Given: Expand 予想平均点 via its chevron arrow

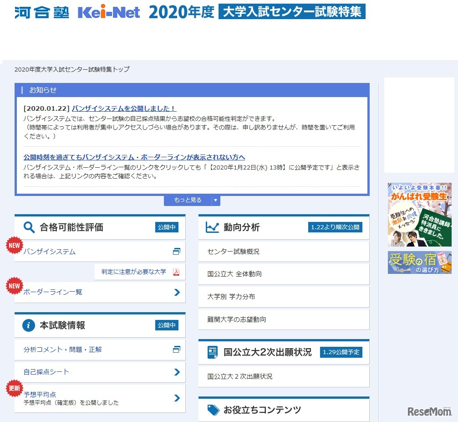Looking at the screenshot, I should pos(177,398).
